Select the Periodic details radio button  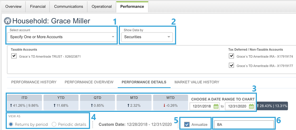coord(54,125)
